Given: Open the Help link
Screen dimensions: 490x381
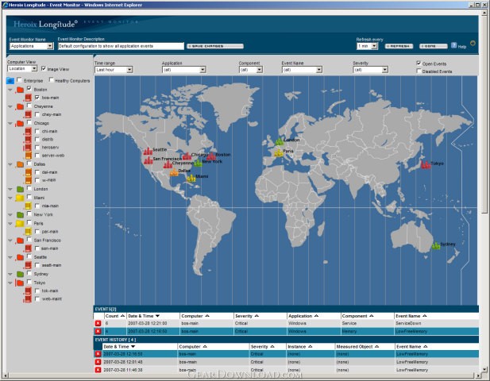Looking at the screenshot, I should (462, 47).
